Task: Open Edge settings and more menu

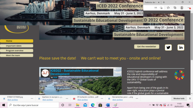Action: (189, 8)
